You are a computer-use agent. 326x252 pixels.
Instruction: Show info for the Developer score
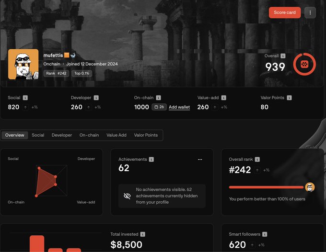click(x=96, y=98)
